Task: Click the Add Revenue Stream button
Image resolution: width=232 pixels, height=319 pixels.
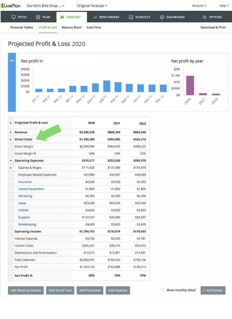Action: [26, 290]
